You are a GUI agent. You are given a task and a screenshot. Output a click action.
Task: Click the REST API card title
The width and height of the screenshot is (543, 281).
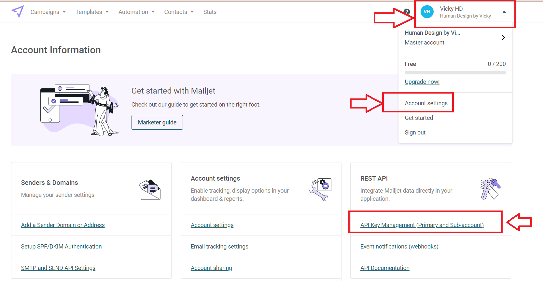coord(374,178)
